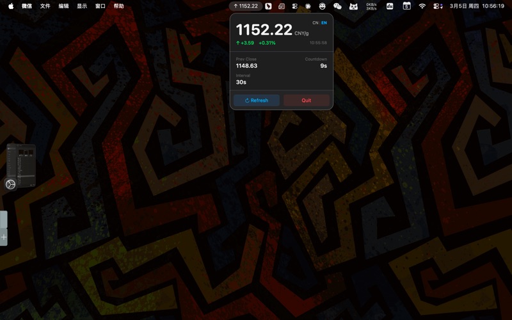Click the 30s Interval value

(241, 82)
